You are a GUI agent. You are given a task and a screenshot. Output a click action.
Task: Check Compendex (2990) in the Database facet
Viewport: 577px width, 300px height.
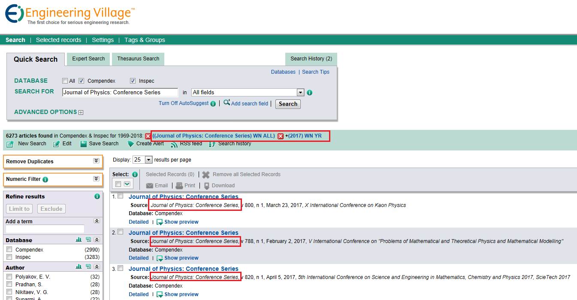9,249
